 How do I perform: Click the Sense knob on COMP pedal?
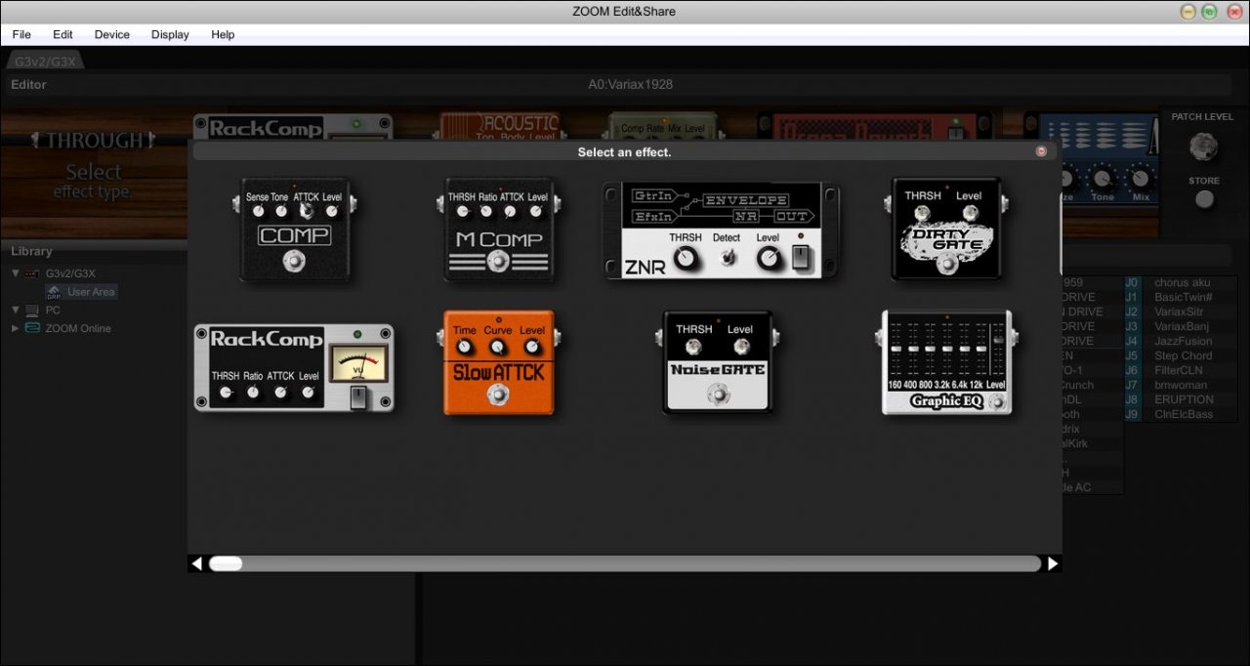[x=258, y=211]
